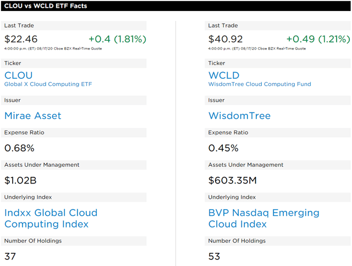Click the Issuer label above Mirae Asset
The height and width of the screenshot is (266, 352).
coord(12,100)
